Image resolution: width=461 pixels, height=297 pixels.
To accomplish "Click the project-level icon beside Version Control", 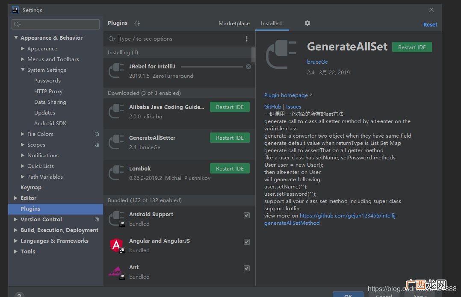I will (x=97, y=220).
